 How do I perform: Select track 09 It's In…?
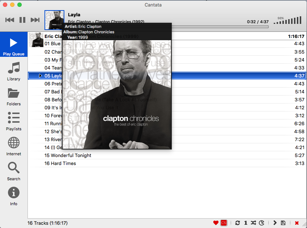[167, 107]
